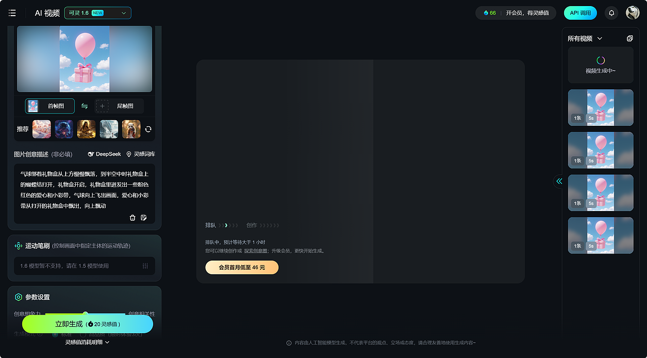The height and width of the screenshot is (358, 647).
Task: Click the multi-select batch icon in videos panel
Action: pyautogui.click(x=630, y=38)
